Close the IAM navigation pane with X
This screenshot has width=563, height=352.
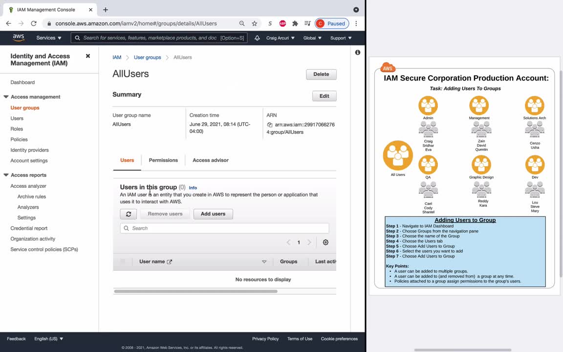pyautogui.click(x=88, y=56)
